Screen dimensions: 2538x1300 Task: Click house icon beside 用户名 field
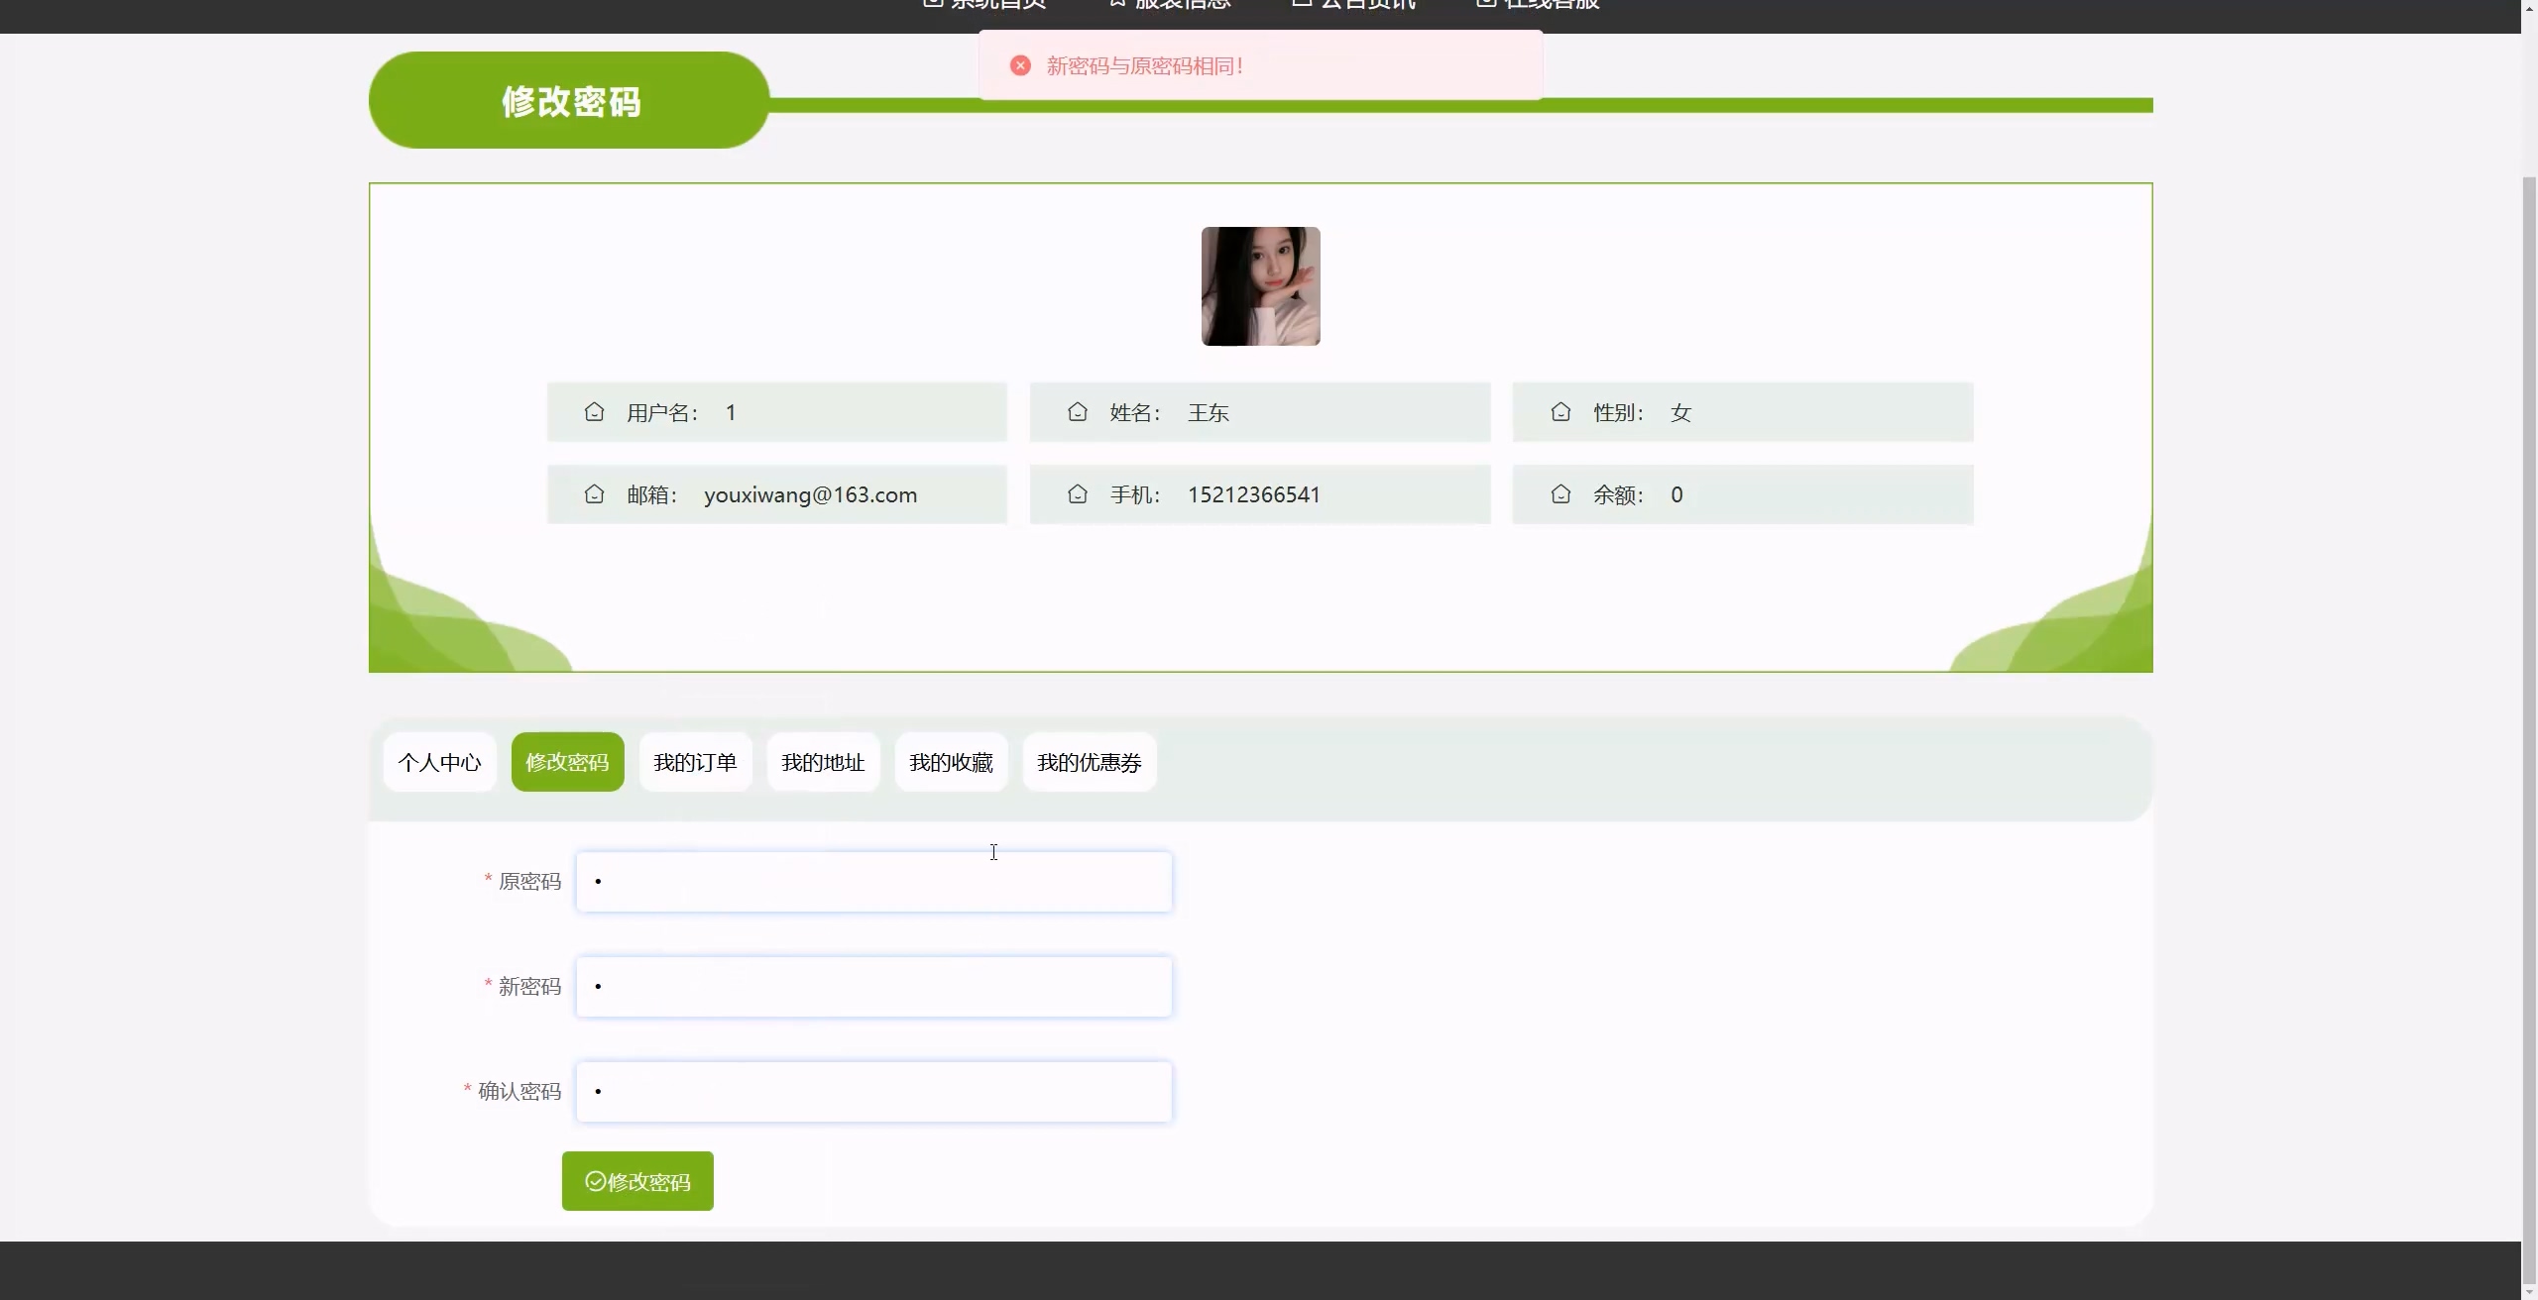click(x=594, y=412)
